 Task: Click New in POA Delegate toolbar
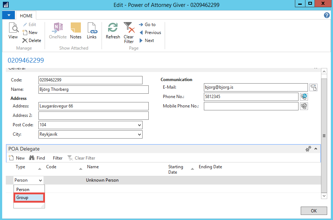(x=17, y=158)
